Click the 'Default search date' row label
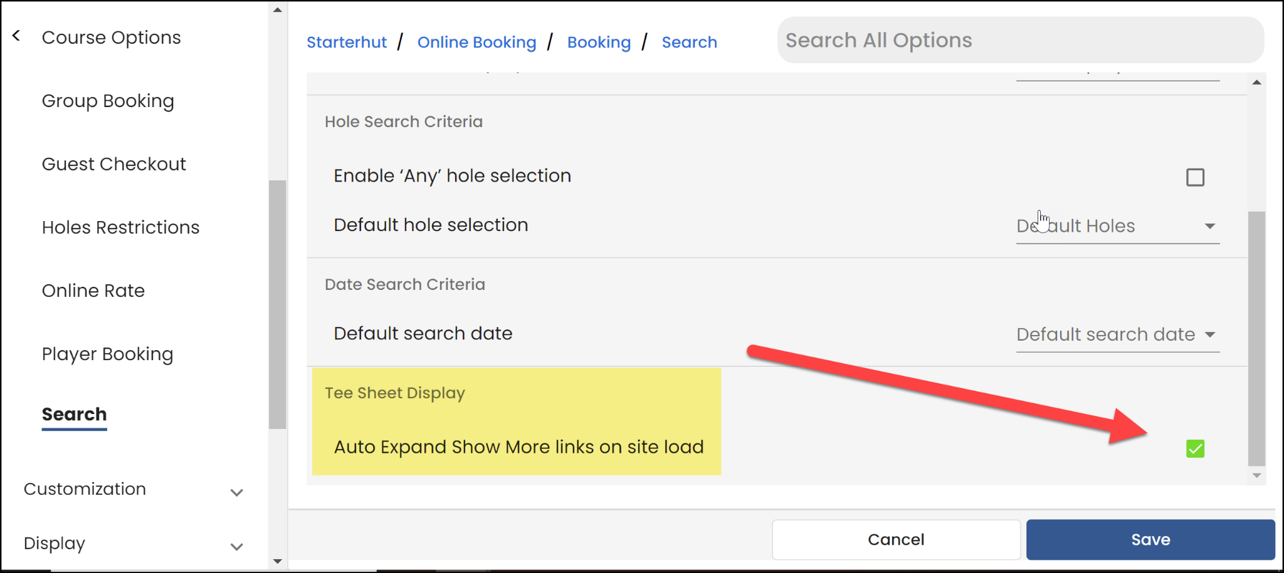The width and height of the screenshot is (1284, 573). 423,333
